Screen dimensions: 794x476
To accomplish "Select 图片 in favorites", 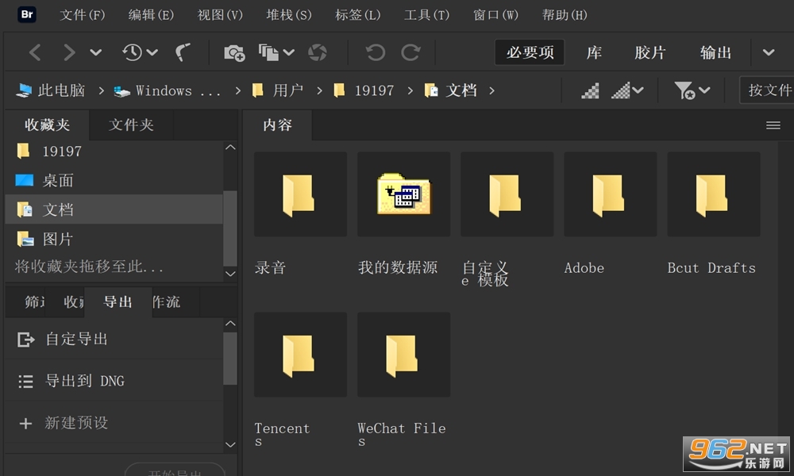I will (x=114, y=239).
